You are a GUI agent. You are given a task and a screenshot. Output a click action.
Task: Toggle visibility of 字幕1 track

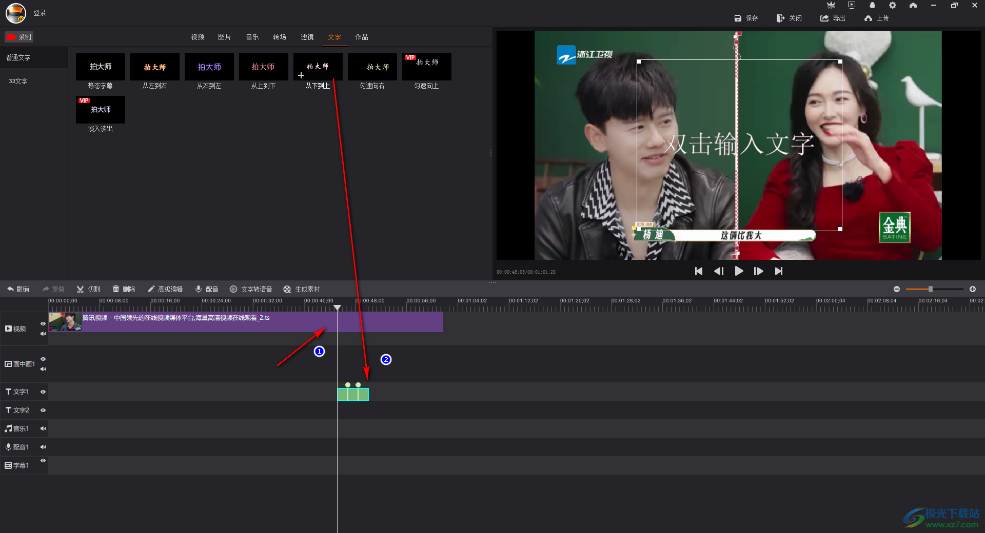click(43, 460)
